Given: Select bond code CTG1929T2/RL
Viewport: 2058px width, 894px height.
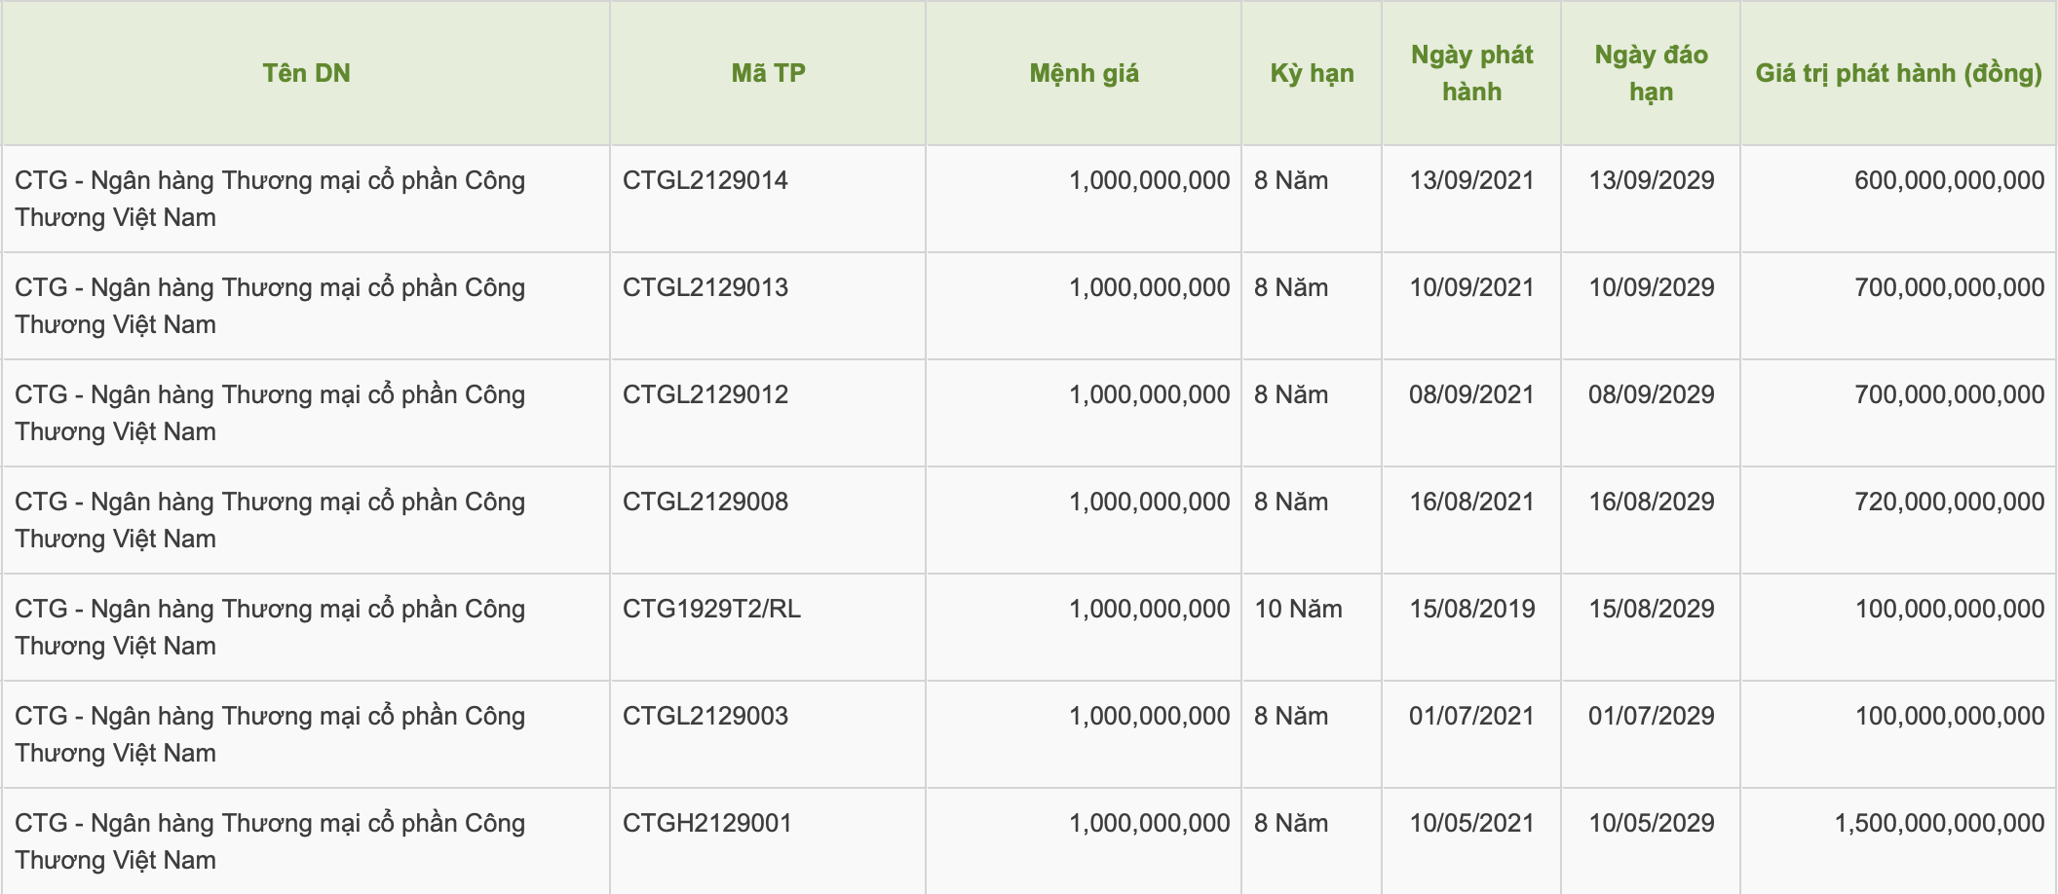Looking at the screenshot, I should (711, 609).
